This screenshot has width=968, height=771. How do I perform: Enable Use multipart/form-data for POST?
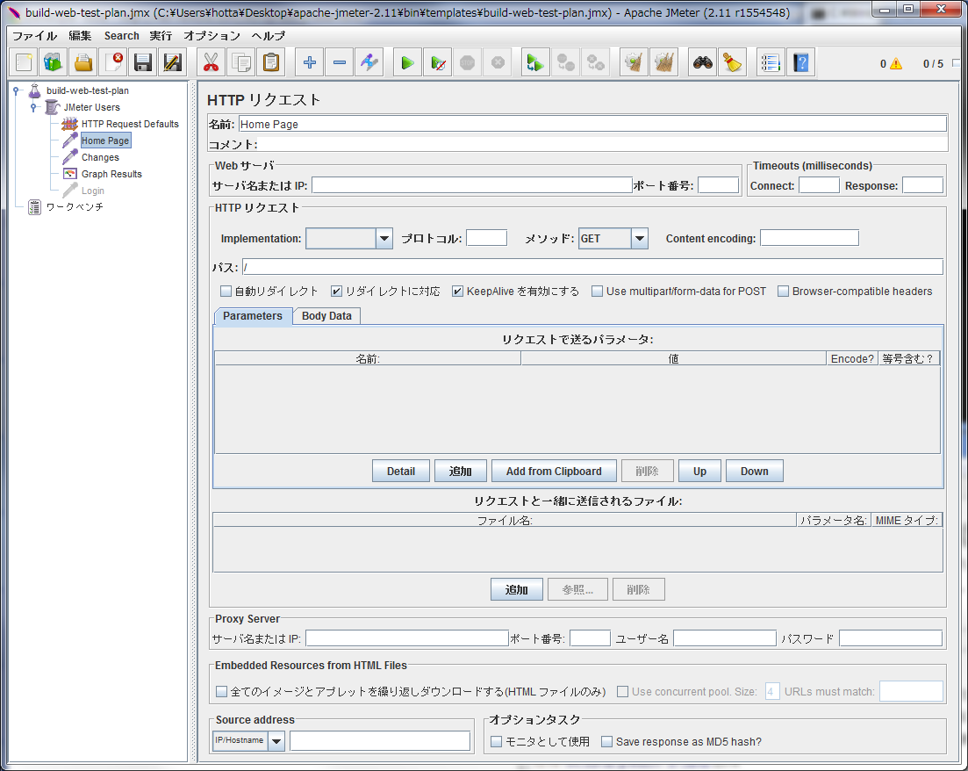click(597, 291)
